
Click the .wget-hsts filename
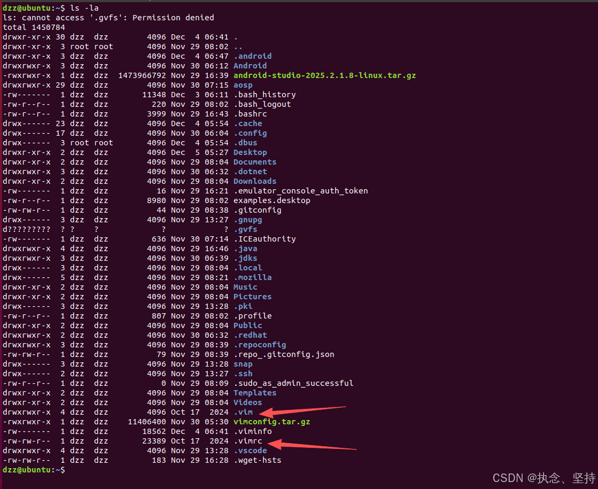258,460
